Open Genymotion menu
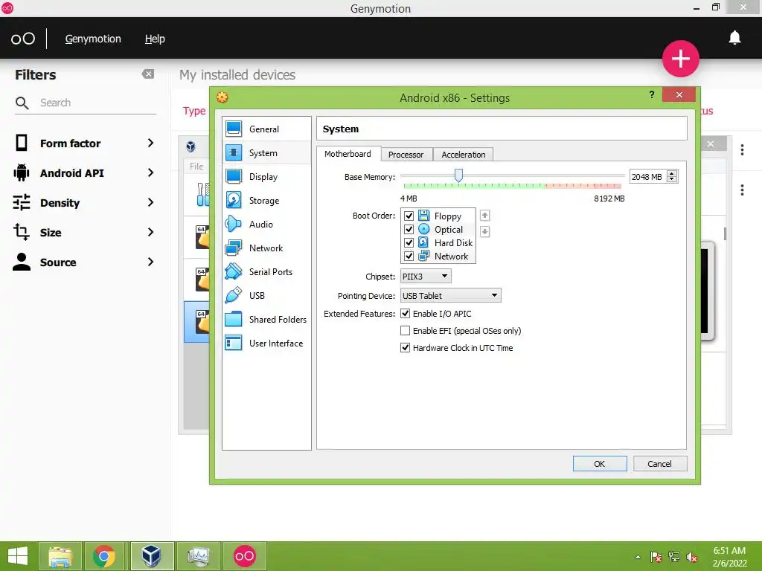 pos(93,39)
